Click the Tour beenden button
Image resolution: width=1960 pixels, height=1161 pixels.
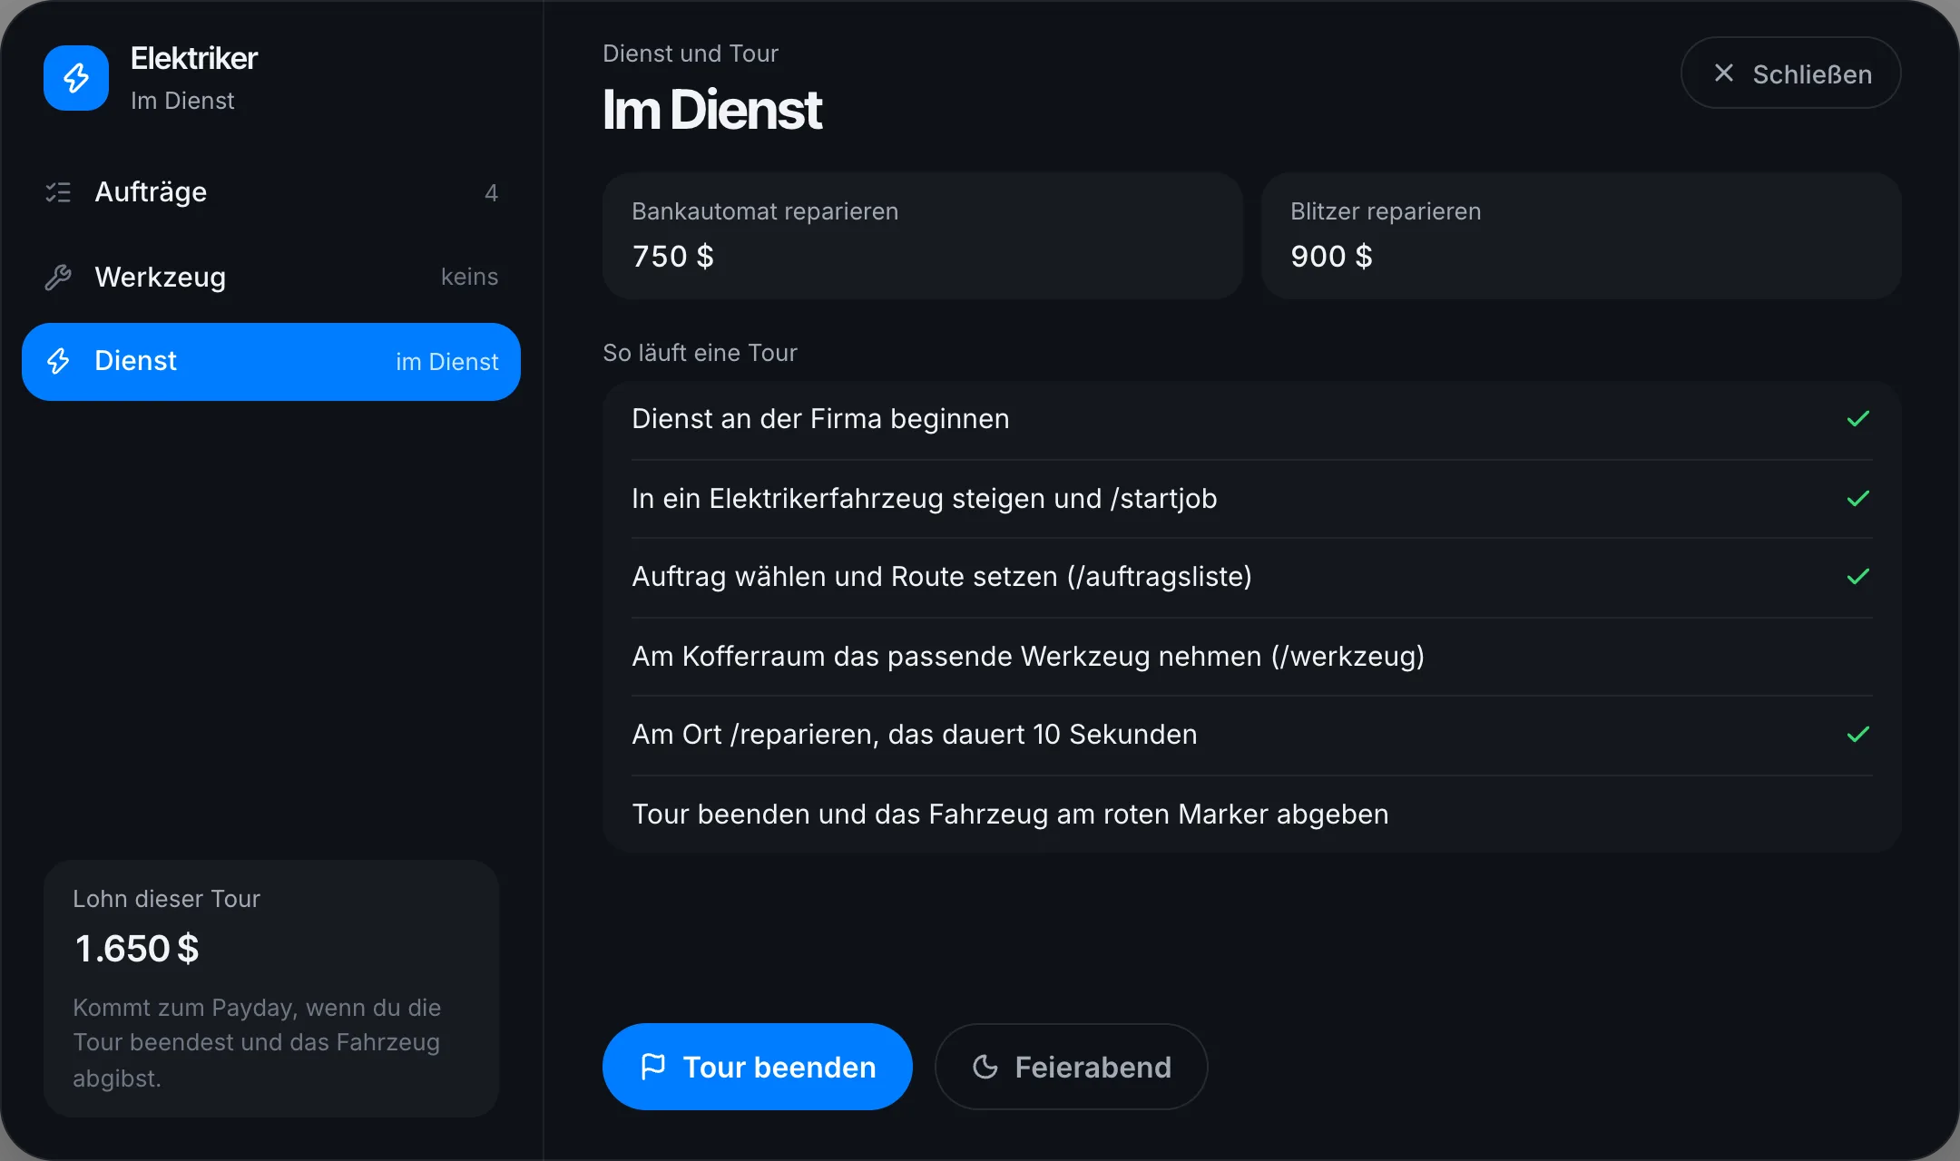(758, 1067)
